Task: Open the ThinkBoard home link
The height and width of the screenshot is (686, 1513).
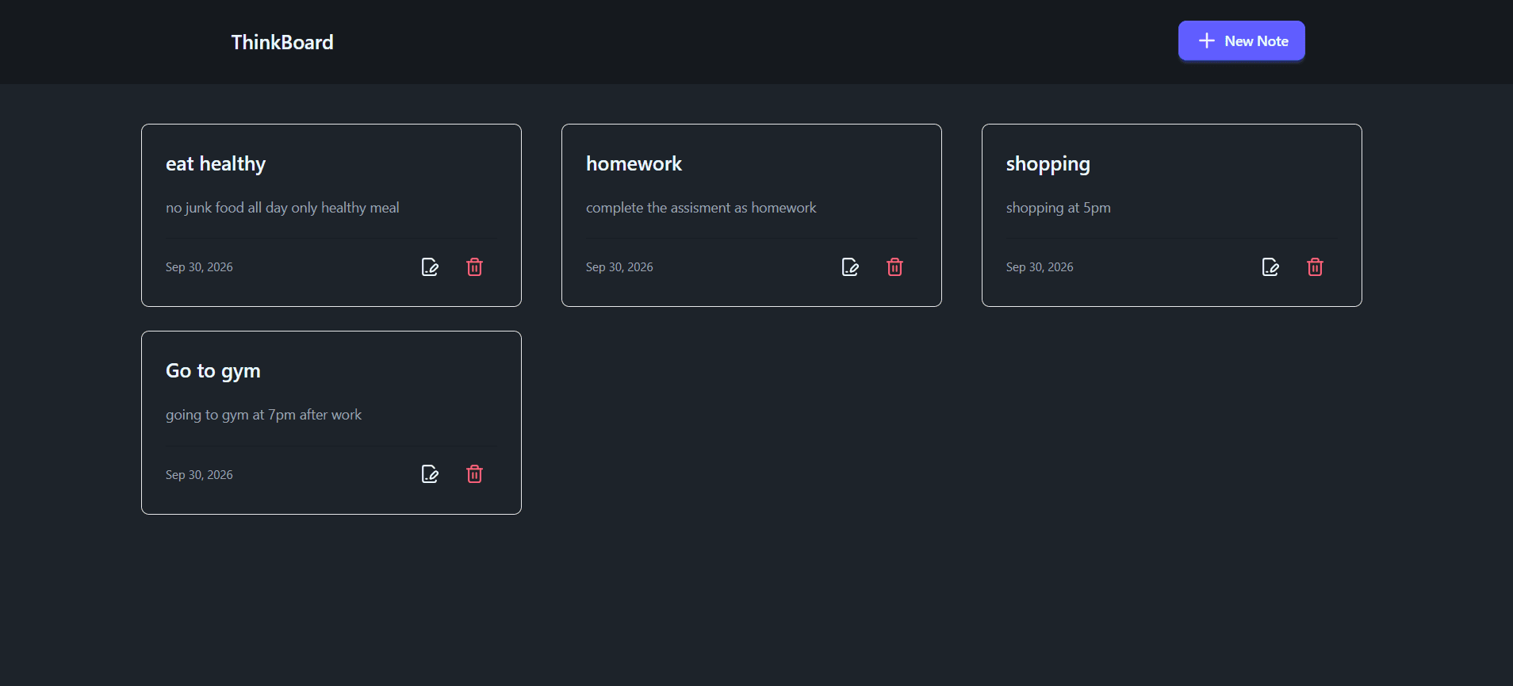Action: coord(282,42)
